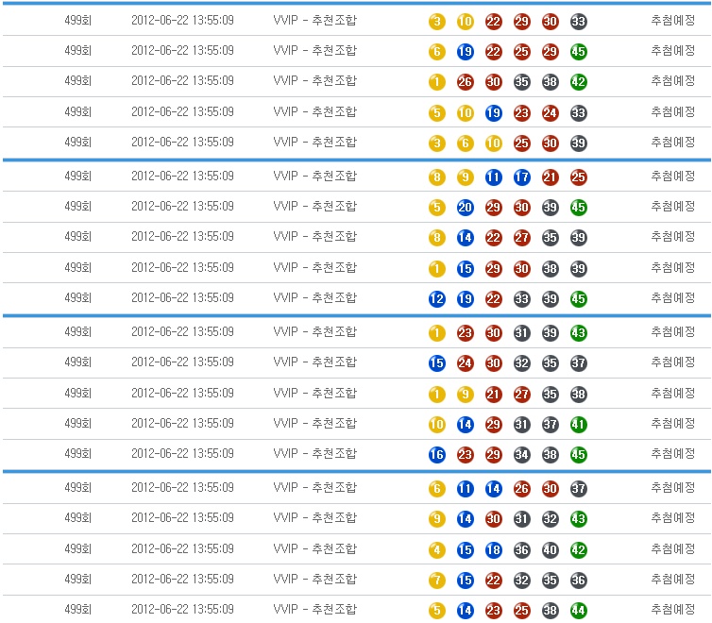
Task: Pick the green number 44 ball
Action: point(578,611)
